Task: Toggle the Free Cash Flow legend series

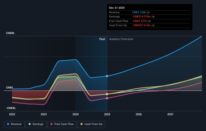Action: (62, 124)
